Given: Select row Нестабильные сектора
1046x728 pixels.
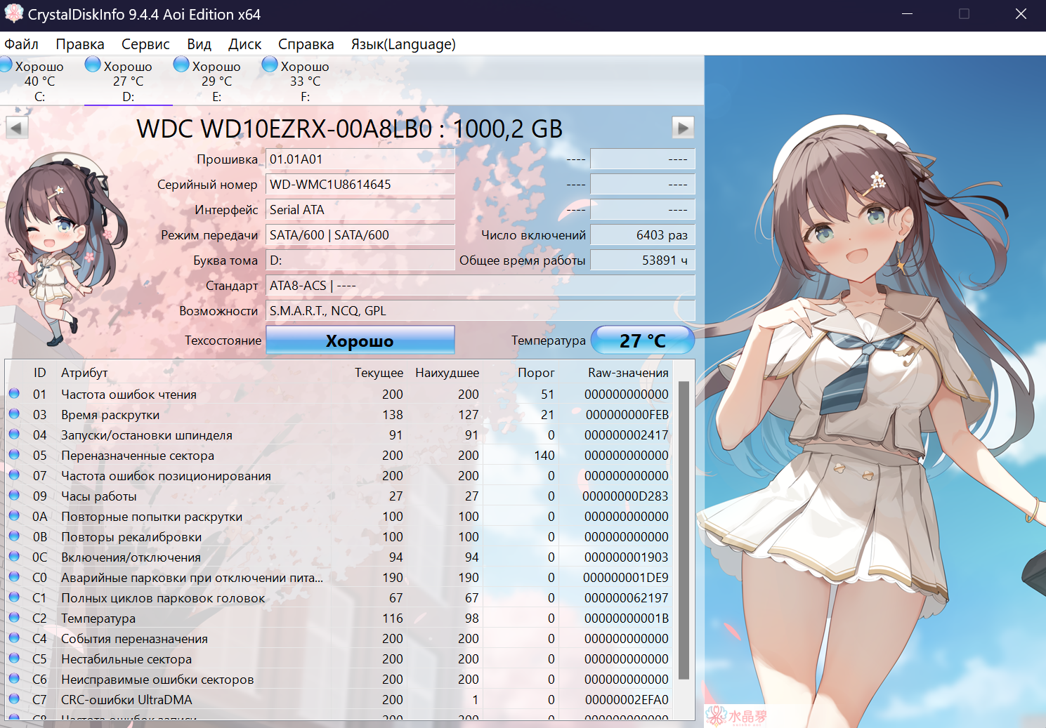Looking at the screenshot, I should pos(340,659).
